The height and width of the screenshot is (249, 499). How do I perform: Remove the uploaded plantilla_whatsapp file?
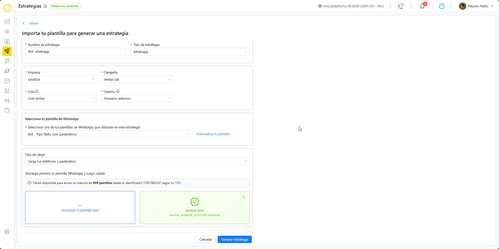pyautogui.click(x=243, y=197)
